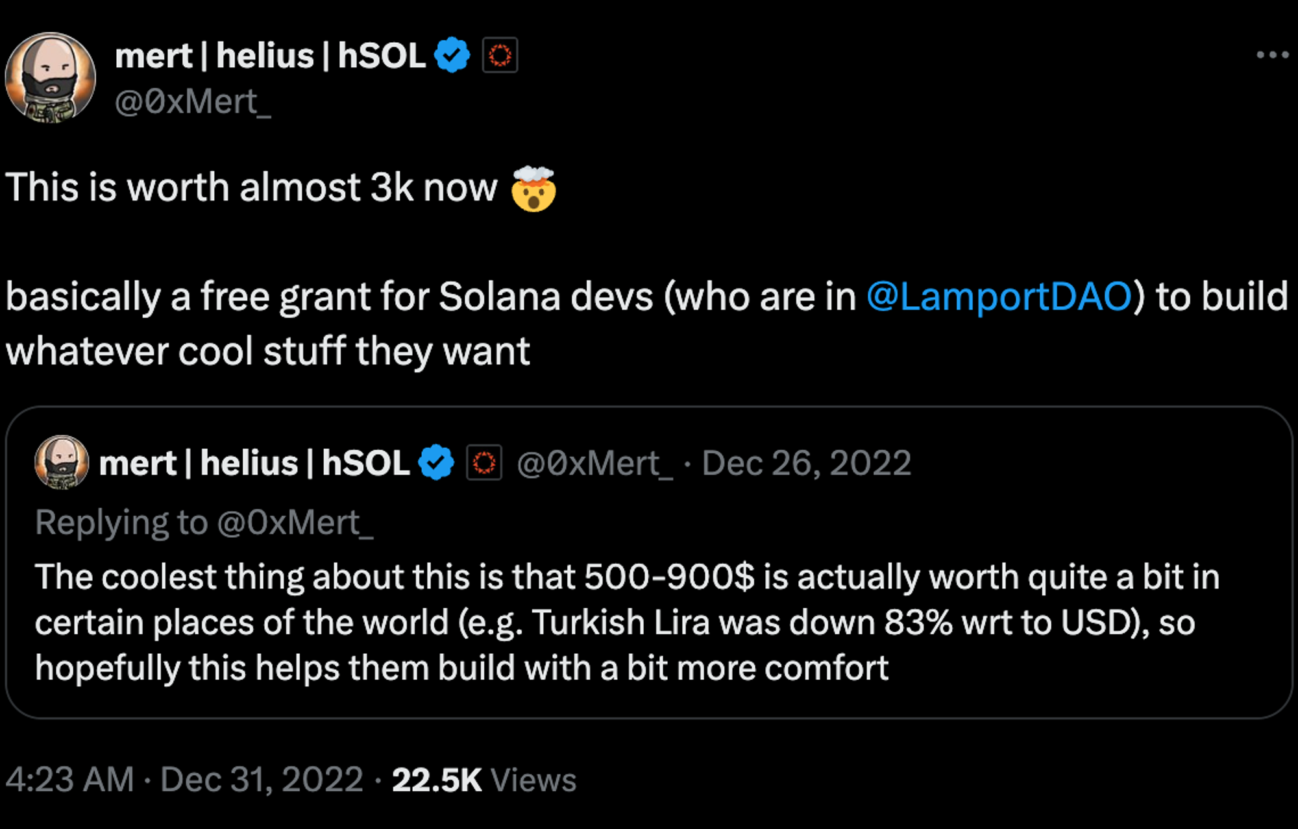The height and width of the screenshot is (829, 1298).
Task: Click the @0xMert_ handle in quoted tweet header
Action: click(594, 463)
